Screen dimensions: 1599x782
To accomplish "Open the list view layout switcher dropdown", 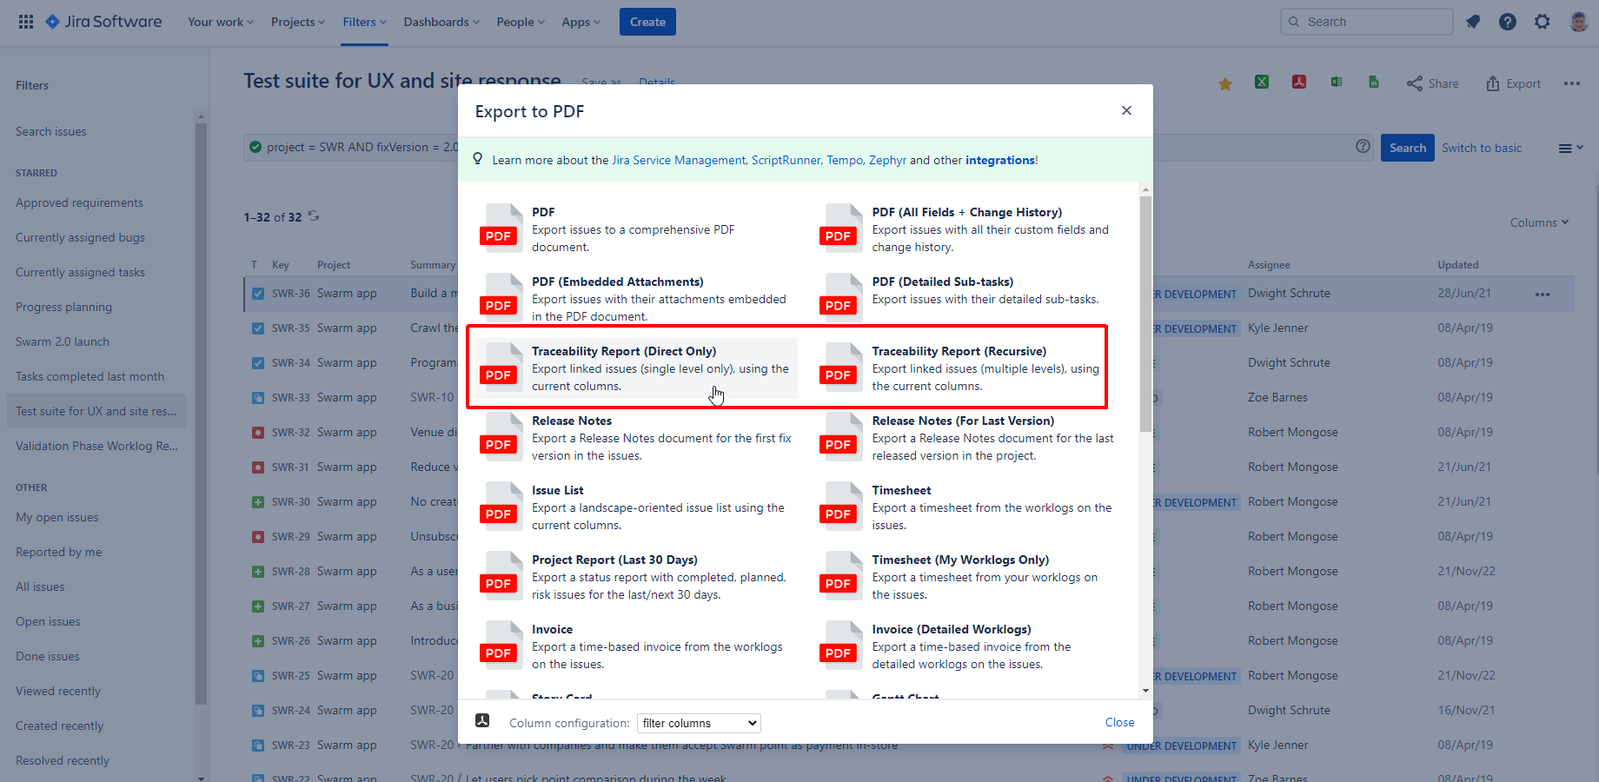I will (x=1570, y=148).
